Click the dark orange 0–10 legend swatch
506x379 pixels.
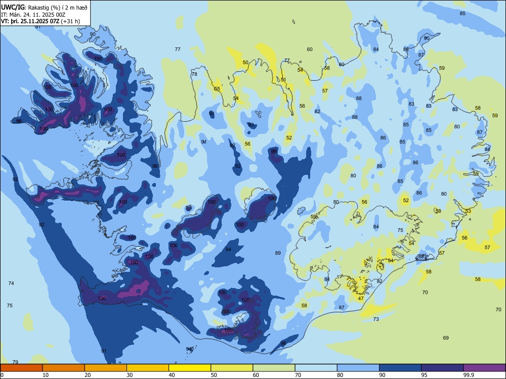tap(21, 368)
